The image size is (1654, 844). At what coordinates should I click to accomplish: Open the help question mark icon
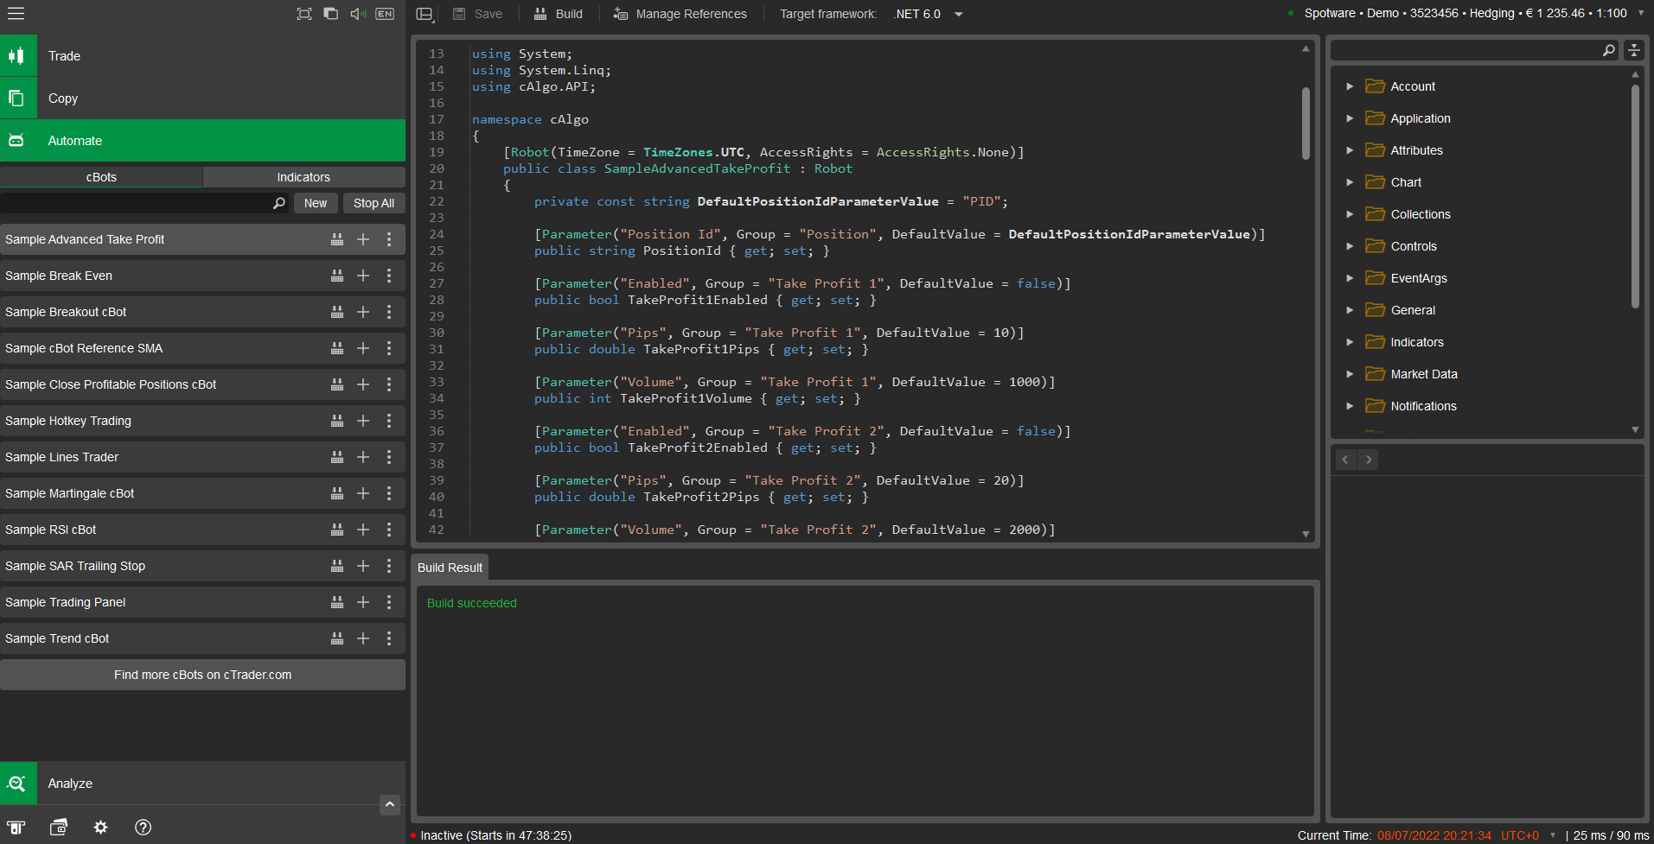tap(144, 828)
